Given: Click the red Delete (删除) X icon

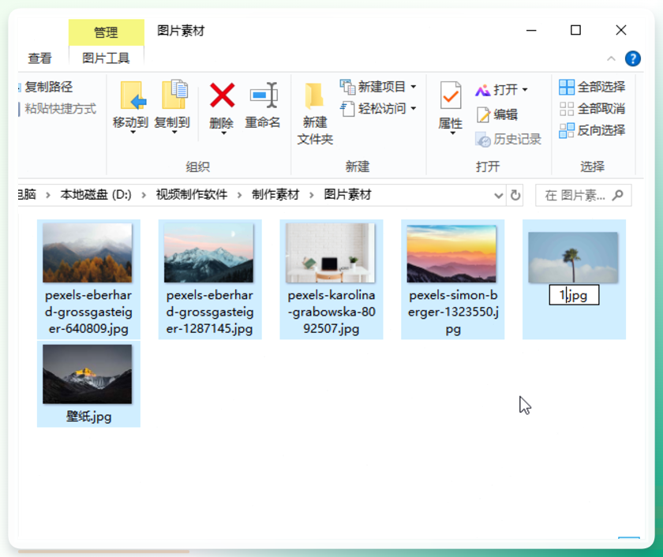Looking at the screenshot, I should 222,95.
